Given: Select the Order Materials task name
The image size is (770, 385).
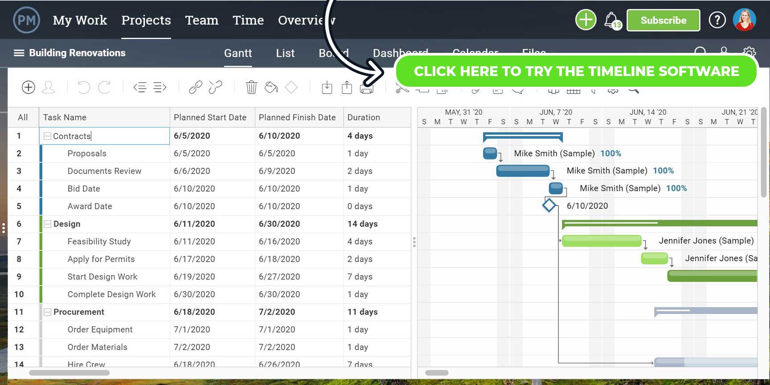Looking at the screenshot, I should coord(97,347).
